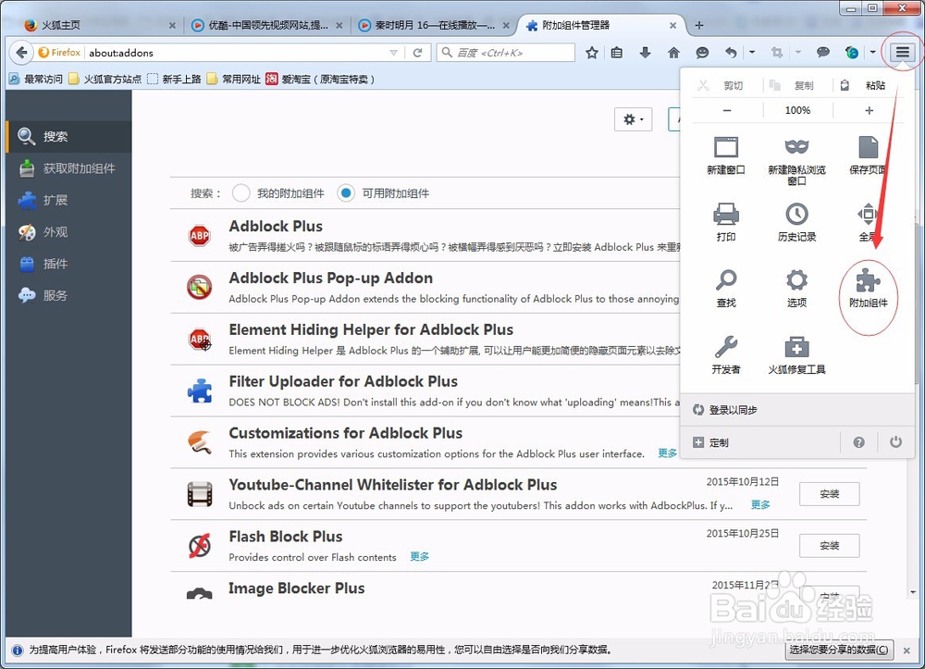Switch to the 秦时明月 16 tab
This screenshot has height=669, width=925.
point(434,25)
